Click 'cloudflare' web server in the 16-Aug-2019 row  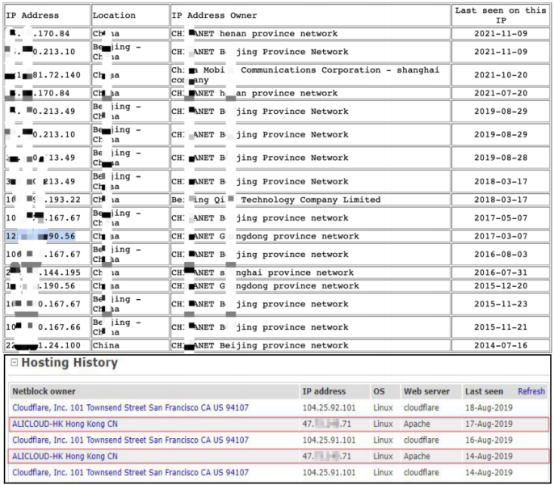point(422,440)
